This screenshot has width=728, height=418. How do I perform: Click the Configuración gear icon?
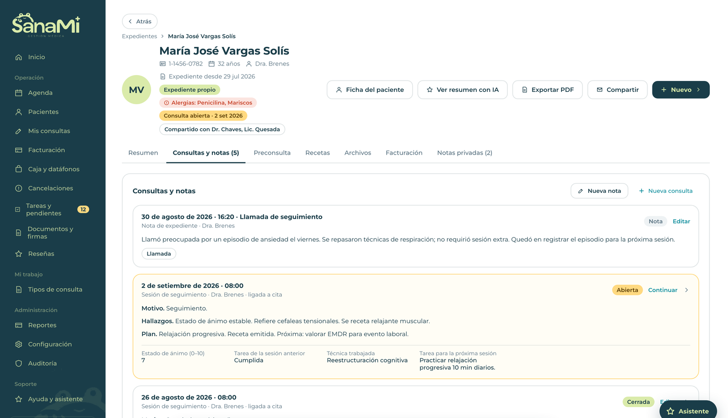point(19,344)
